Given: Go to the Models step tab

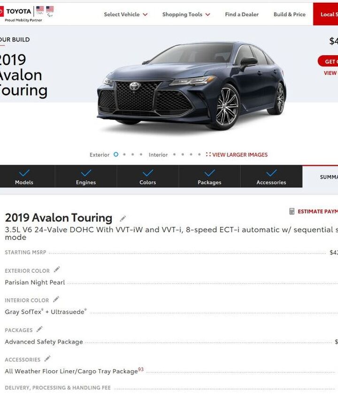Looking at the screenshot, I should (24, 177).
